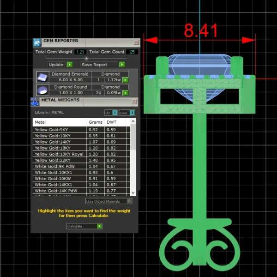
Task: Click green arrow on Diamond Emerald row
Action: [125, 80]
